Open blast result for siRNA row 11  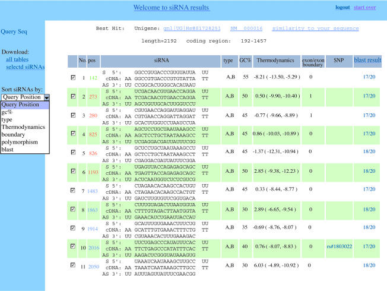tap(369, 265)
